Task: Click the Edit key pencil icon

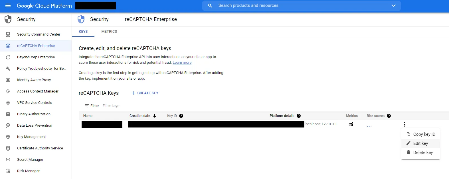Action: tap(408, 143)
